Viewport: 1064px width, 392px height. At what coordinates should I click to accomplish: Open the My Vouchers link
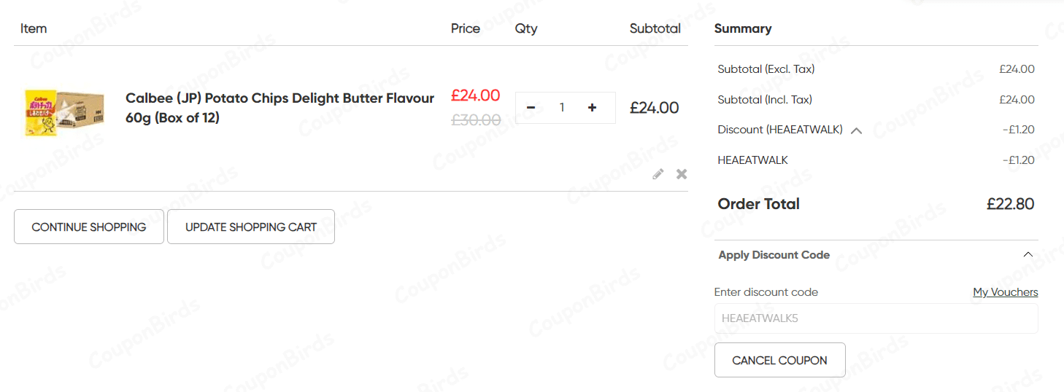tap(1005, 292)
